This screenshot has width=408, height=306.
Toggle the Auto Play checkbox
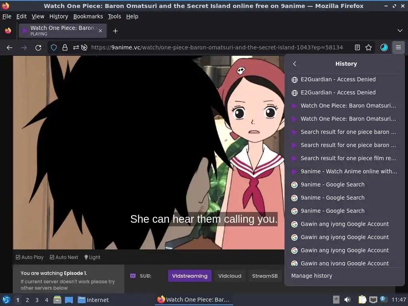point(18,257)
